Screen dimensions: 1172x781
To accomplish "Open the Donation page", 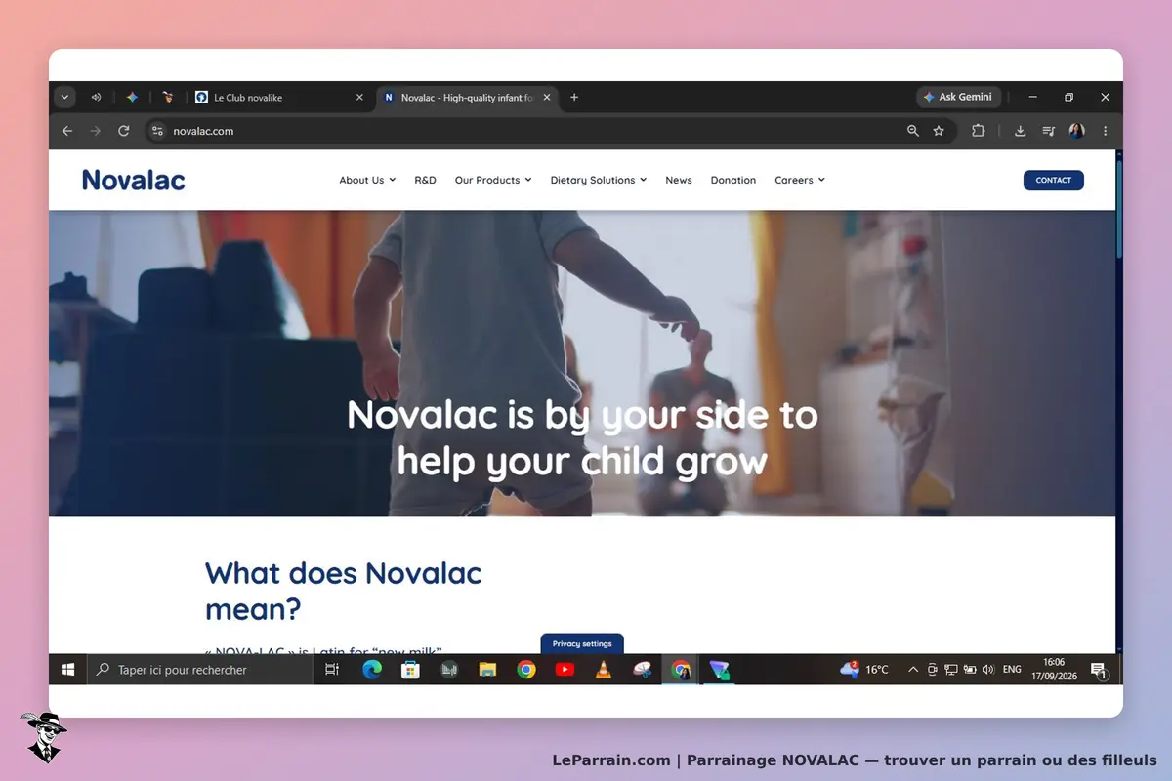I will click(x=733, y=180).
